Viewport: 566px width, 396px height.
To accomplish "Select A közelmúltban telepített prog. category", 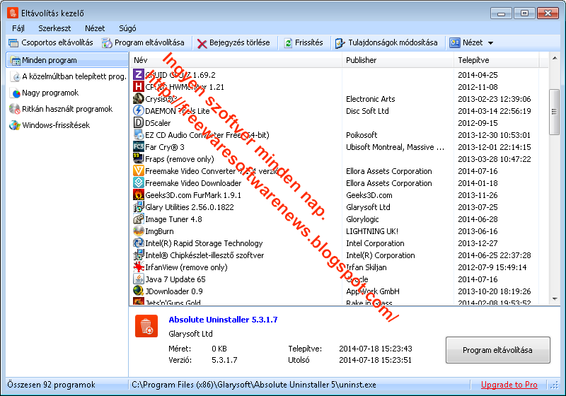I will 67,76.
